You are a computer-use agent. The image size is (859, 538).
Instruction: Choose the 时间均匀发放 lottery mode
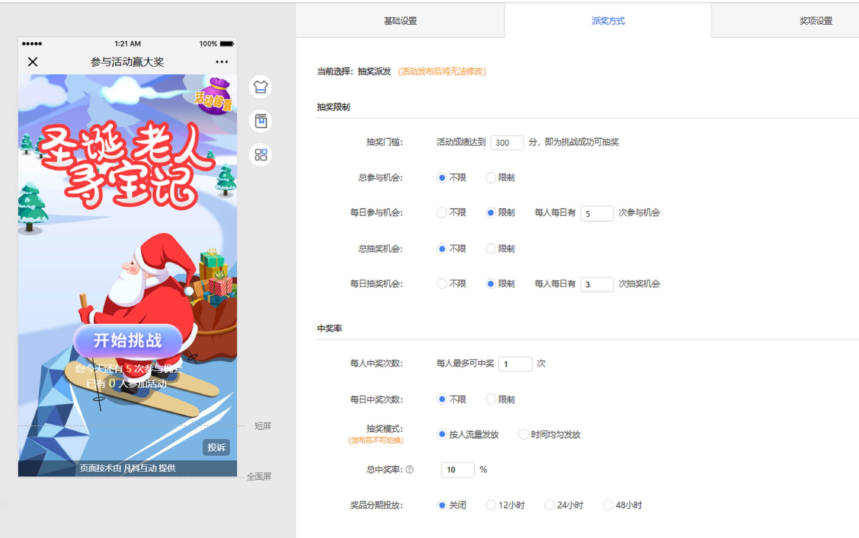tap(523, 435)
